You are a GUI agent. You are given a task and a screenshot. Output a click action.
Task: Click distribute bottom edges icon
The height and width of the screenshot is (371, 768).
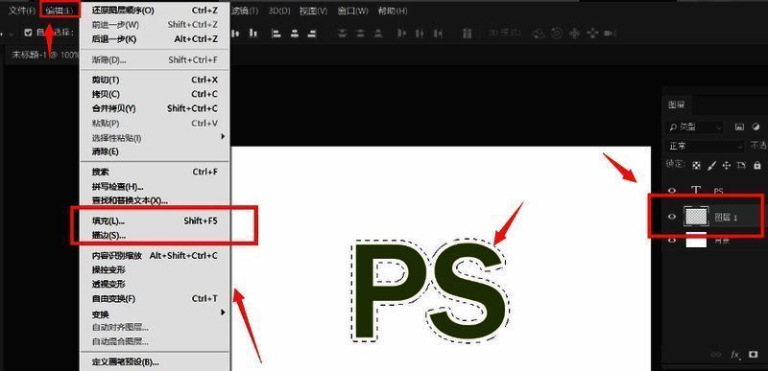pyautogui.click(x=378, y=33)
